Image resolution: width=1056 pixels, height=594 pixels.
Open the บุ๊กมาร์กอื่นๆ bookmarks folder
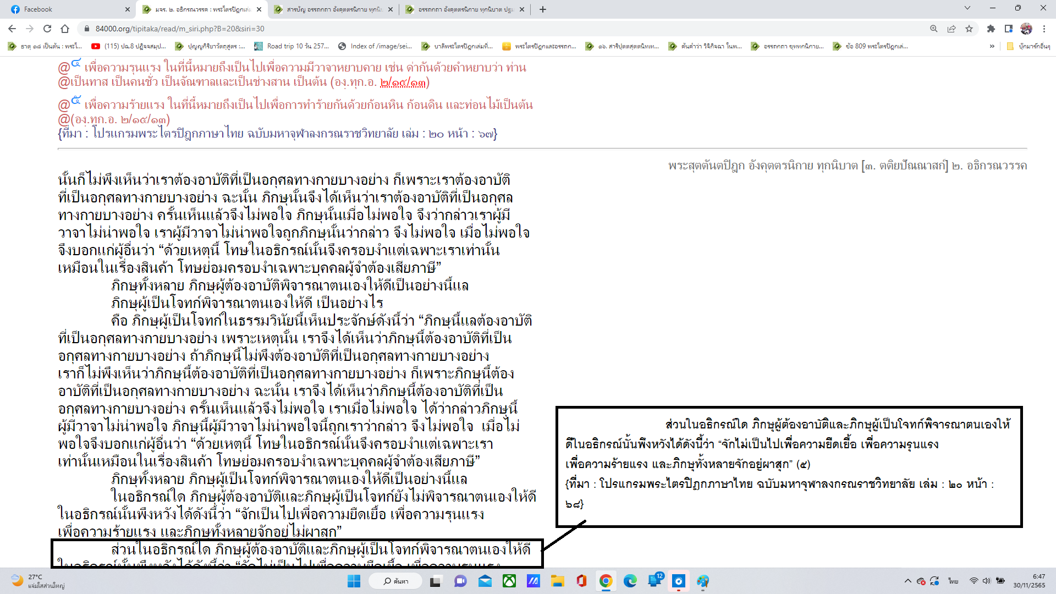[x=1028, y=46]
